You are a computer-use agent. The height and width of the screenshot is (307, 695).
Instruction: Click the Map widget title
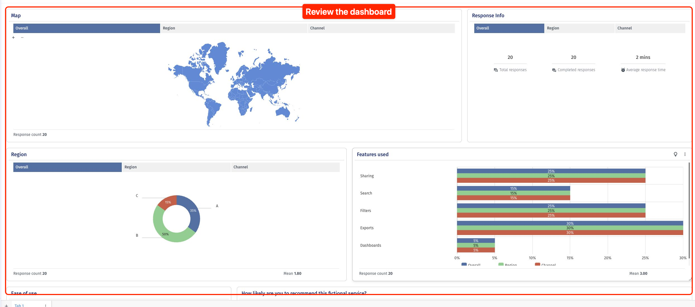tap(16, 16)
